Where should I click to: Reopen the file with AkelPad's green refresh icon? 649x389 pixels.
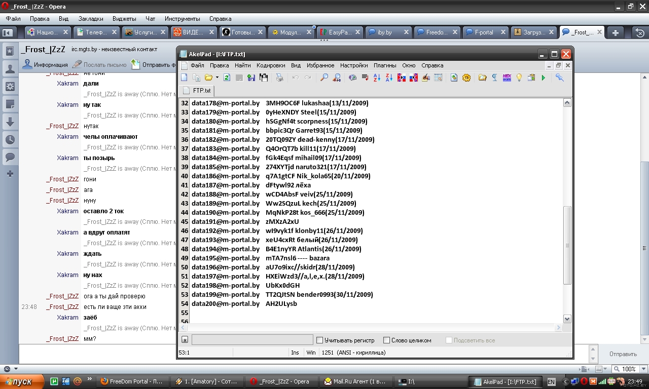tap(227, 77)
